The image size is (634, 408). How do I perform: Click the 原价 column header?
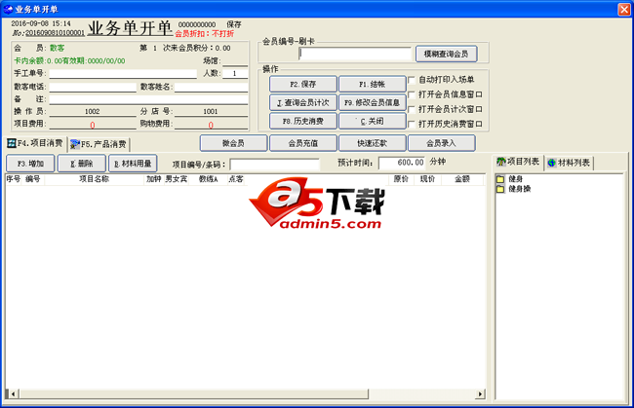[401, 179]
